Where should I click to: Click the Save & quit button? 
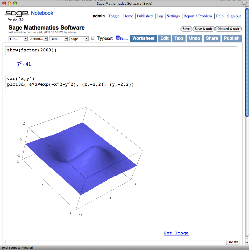pos(203,29)
